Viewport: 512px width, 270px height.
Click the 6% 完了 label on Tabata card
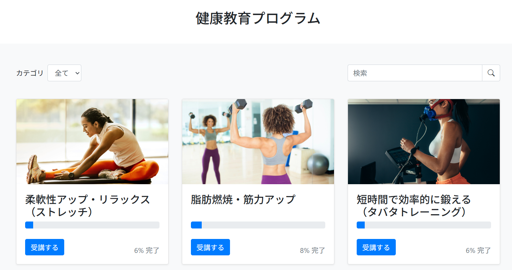tap(478, 250)
